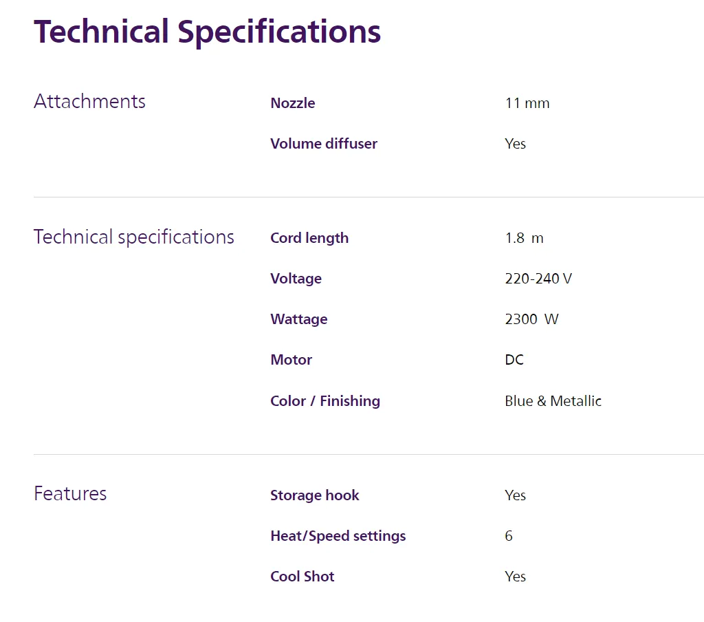The height and width of the screenshot is (622, 704).
Task: Click the Voltage spec label
Action: pos(296,279)
